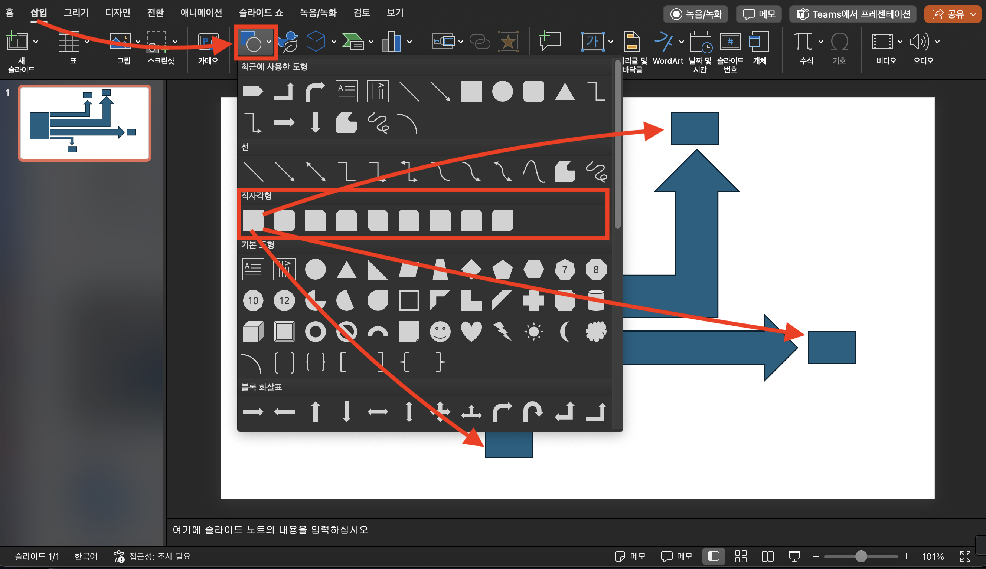Open the 슬라이드 쇼 tab

pyautogui.click(x=261, y=13)
